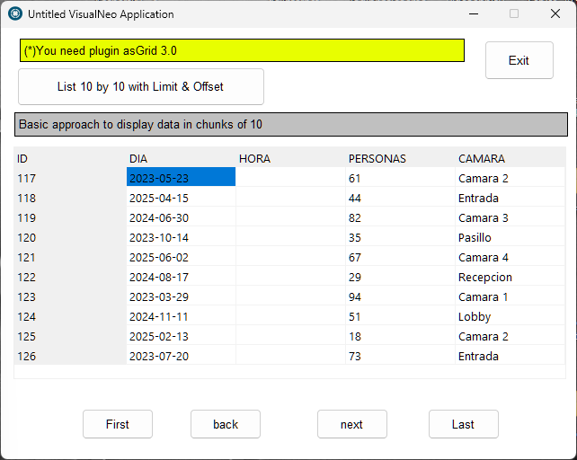The height and width of the screenshot is (460, 577).
Task: Click CAMARA cell Camara 4
Action: point(510,257)
